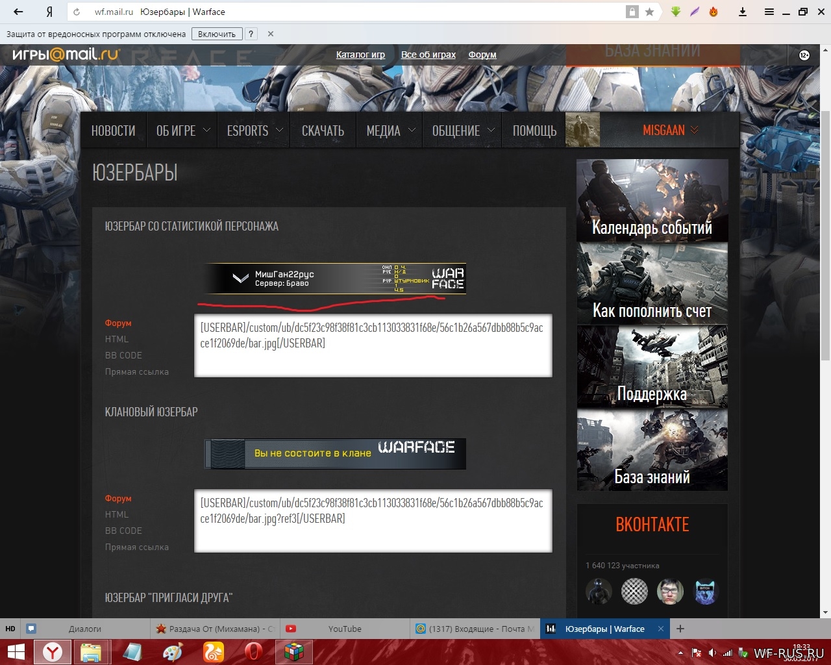Click the Включить protection button
Image resolution: width=831 pixels, height=665 pixels.
(217, 34)
